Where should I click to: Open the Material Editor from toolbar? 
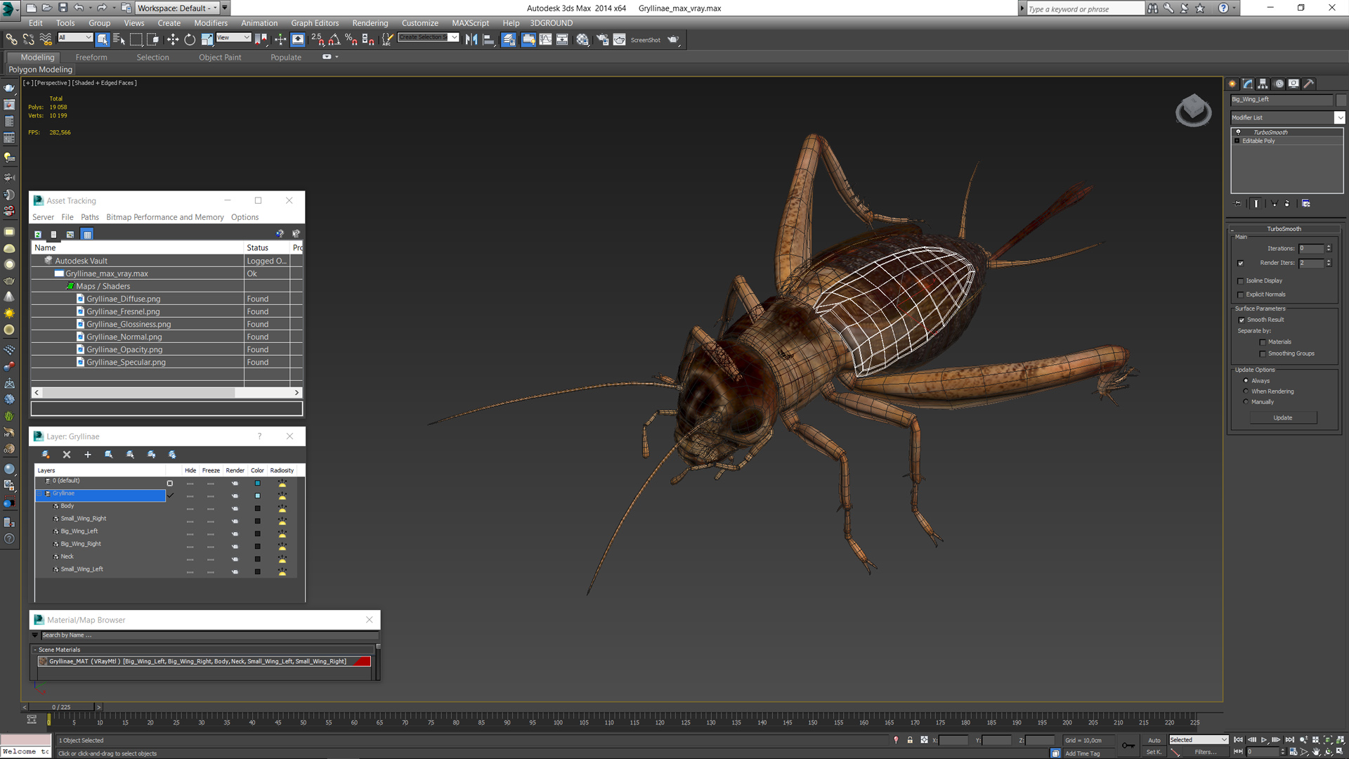[x=582, y=40]
